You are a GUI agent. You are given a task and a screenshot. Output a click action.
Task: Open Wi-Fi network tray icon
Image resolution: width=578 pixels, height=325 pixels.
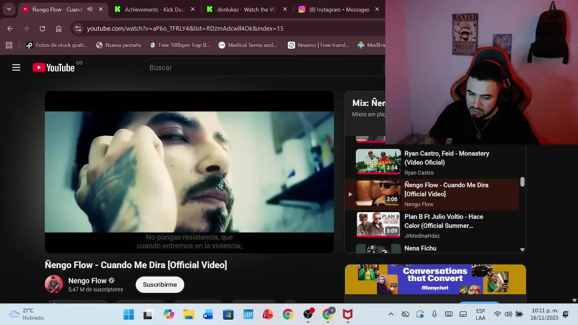coord(498,314)
